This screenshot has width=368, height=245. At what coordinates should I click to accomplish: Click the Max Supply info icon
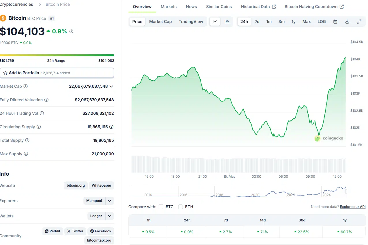click(x=26, y=154)
